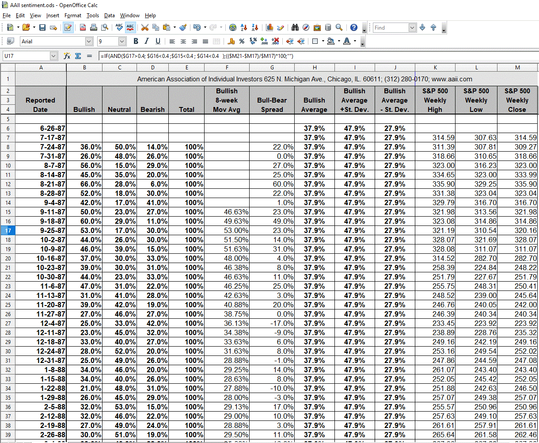Select column H header
539x443 pixels.
(314, 68)
